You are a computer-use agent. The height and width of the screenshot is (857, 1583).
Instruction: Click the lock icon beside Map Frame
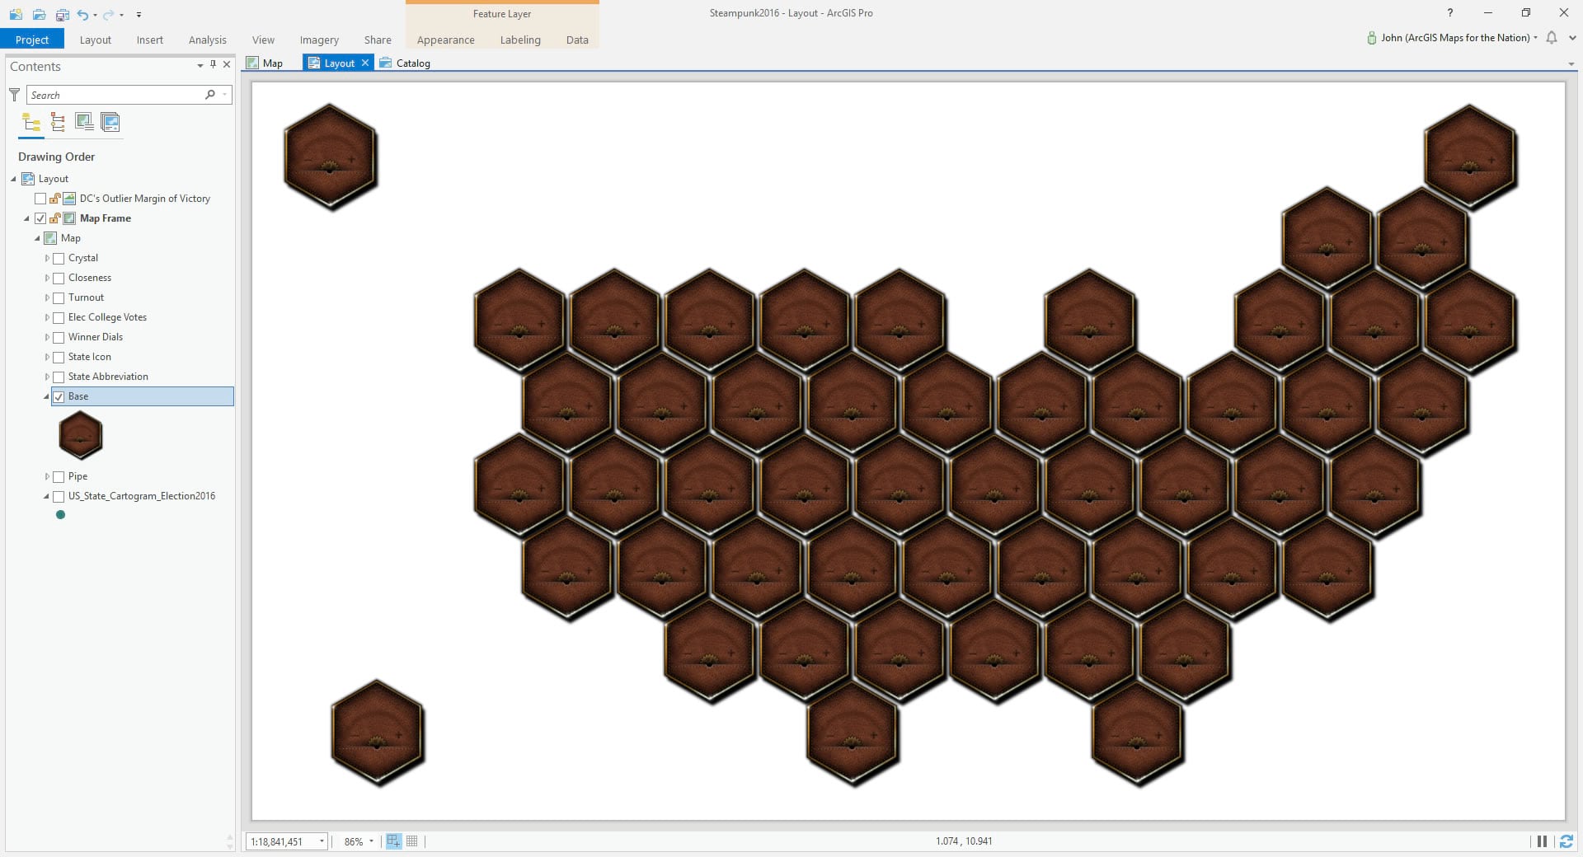click(x=55, y=218)
